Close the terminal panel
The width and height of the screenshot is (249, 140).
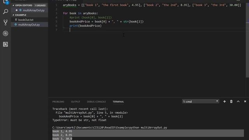245,101
